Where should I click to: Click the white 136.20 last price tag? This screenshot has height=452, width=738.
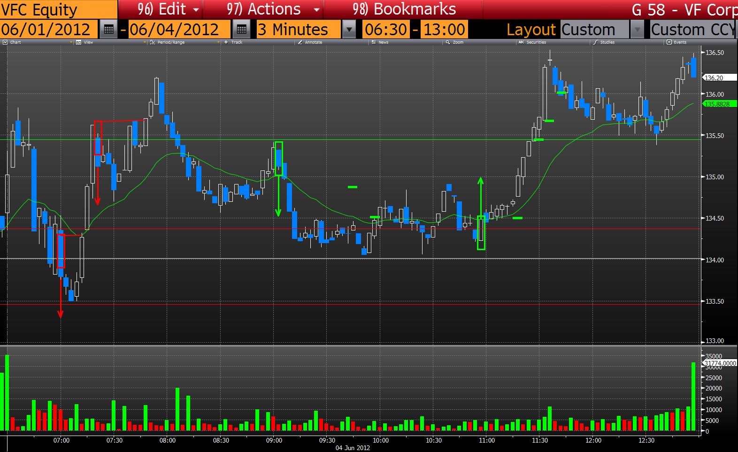(720, 78)
